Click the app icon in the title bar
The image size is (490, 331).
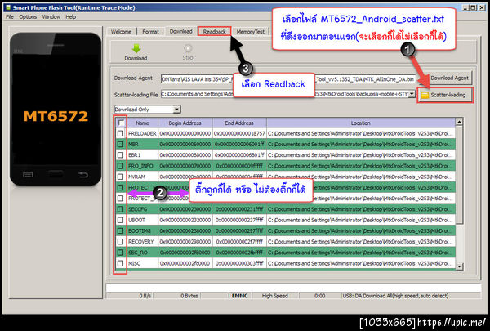[x=8, y=7]
